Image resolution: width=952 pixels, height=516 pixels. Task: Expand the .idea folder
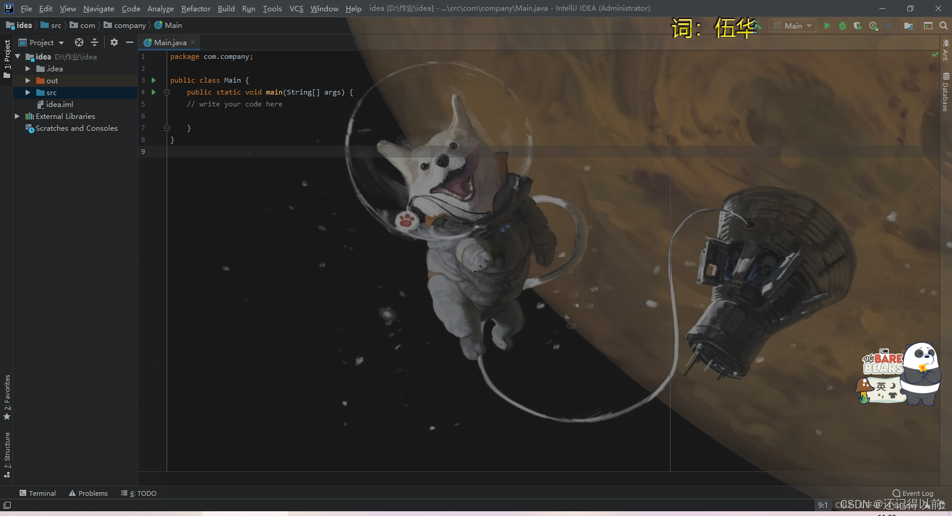(x=27, y=68)
